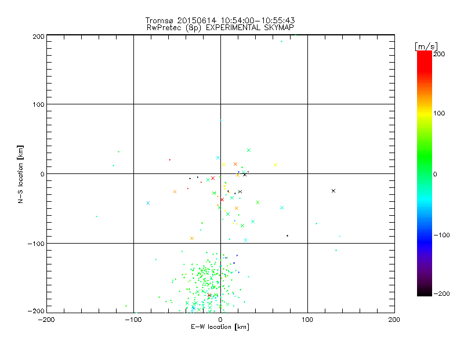The image size is (464, 348).
Task: Click the colorbar label '-200'
Action: (x=441, y=293)
